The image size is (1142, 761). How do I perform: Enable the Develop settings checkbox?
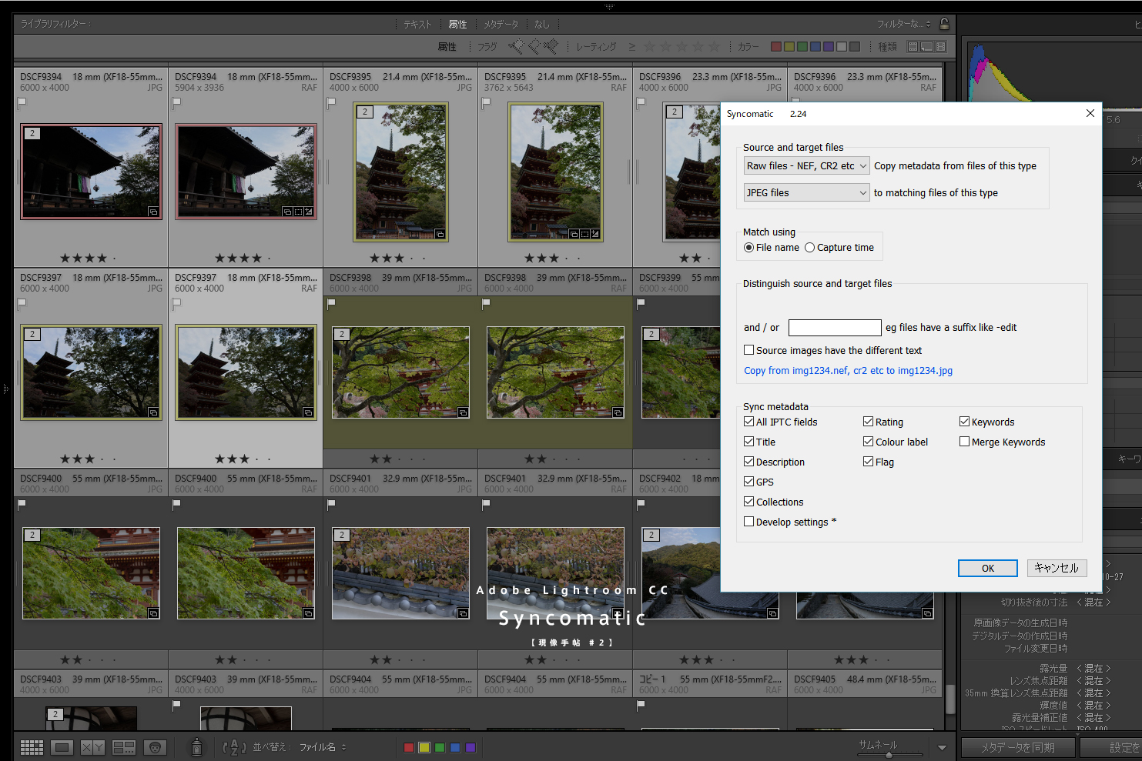pos(748,522)
